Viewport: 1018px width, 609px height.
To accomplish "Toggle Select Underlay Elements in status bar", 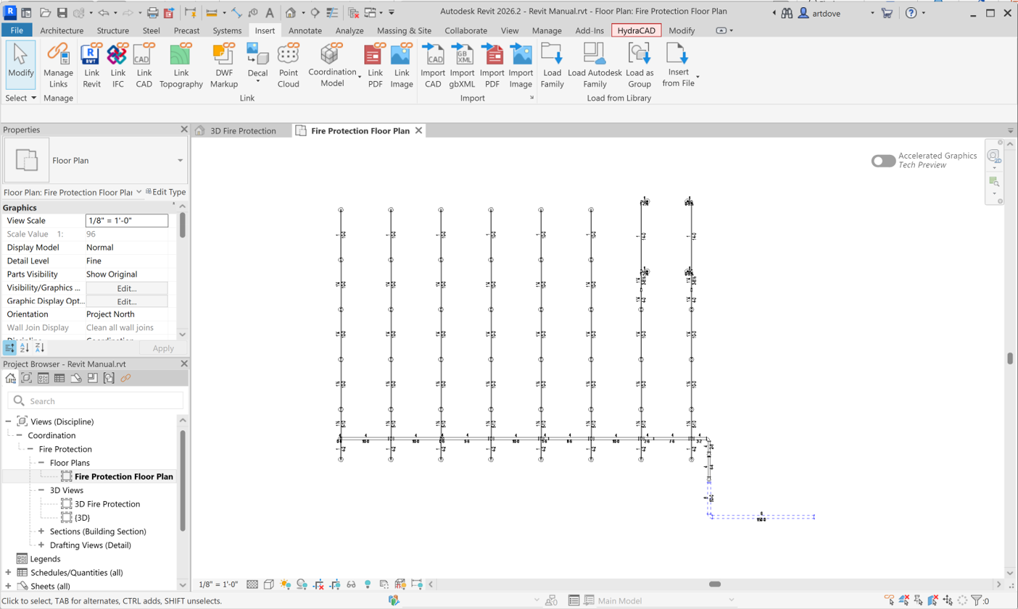I will click(x=904, y=600).
